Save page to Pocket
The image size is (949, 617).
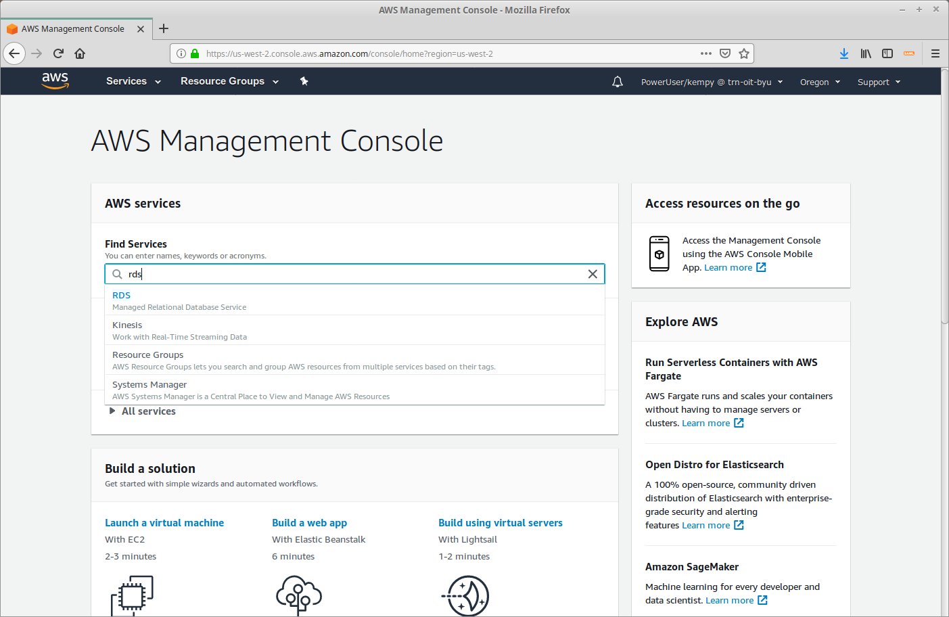pyautogui.click(x=725, y=53)
